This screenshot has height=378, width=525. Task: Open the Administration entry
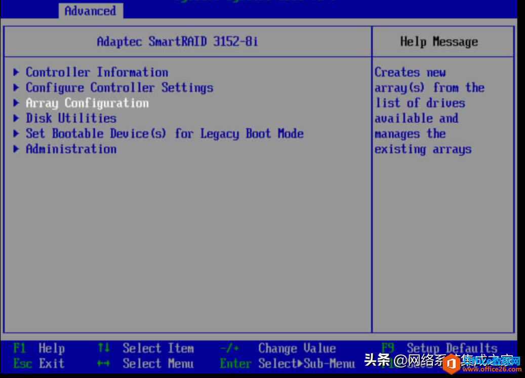[x=71, y=149]
